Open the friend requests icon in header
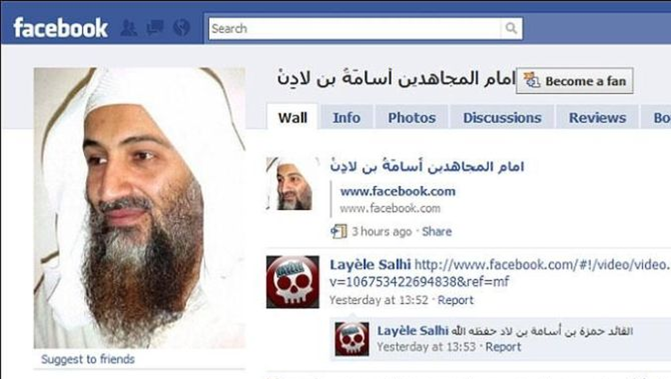Viewport: 671px width, 379px height. pyautogui.click(x=128, y=28)
